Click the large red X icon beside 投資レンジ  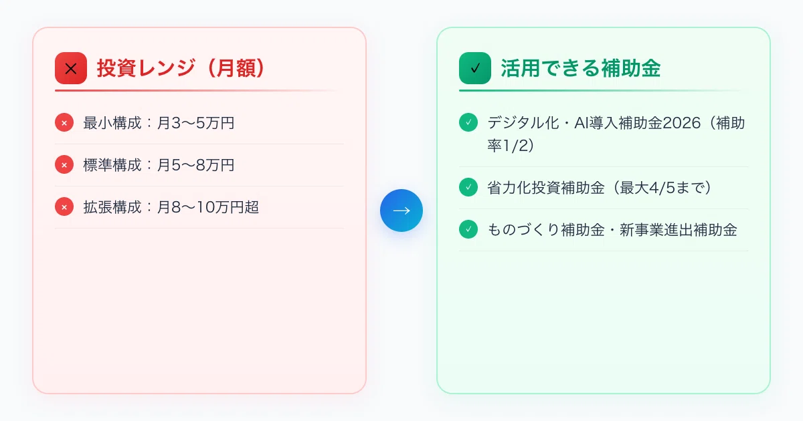[x=71, y=68]
